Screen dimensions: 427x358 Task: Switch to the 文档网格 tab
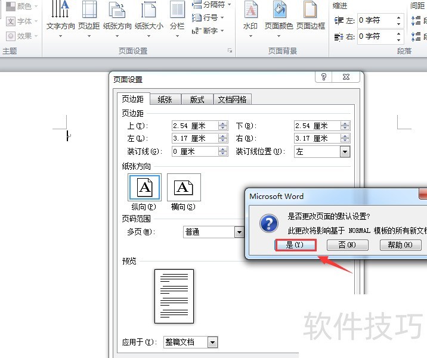pos(233,99)
